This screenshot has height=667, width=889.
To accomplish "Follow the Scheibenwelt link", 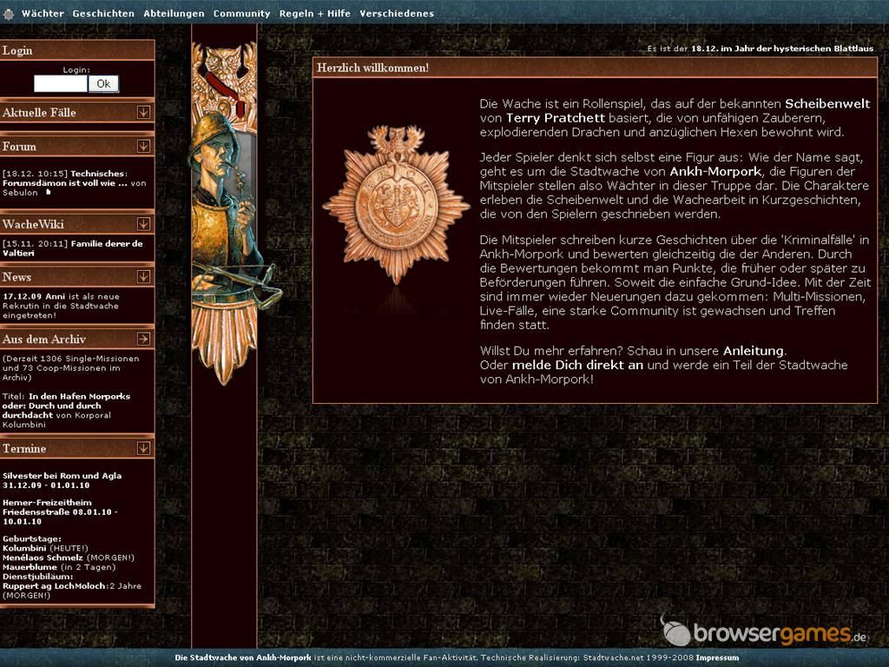I will point(827,104).
